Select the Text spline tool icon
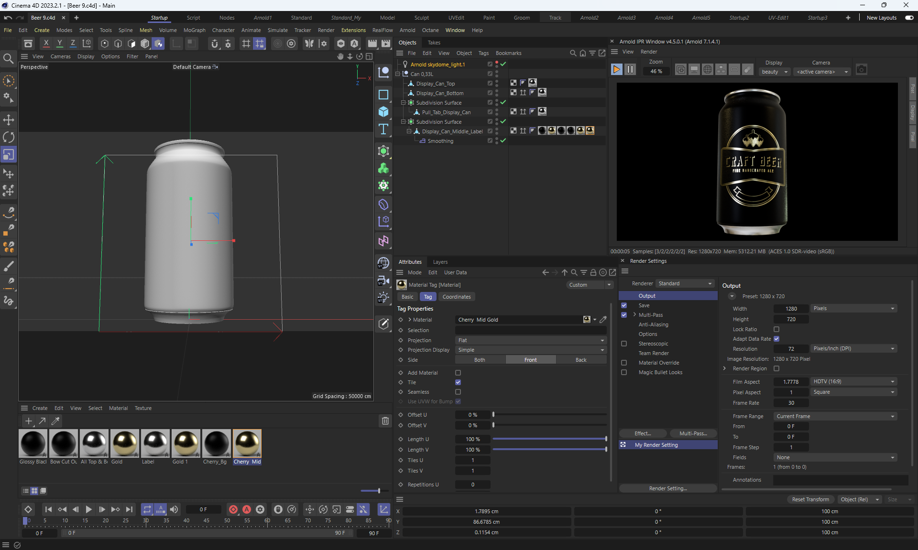918x550 pixels. pyautogui.click(x=383, y=129)
